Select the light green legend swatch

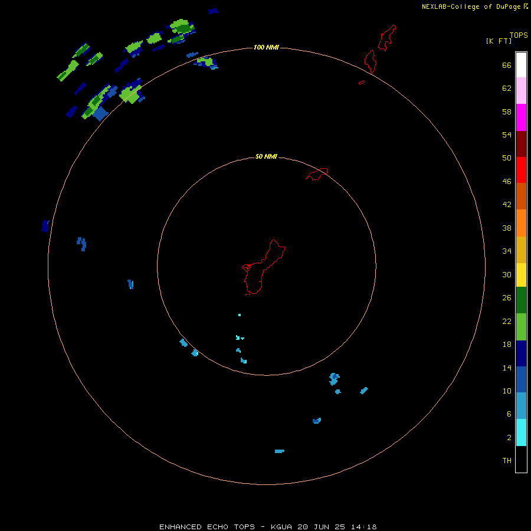pos(521,327)
